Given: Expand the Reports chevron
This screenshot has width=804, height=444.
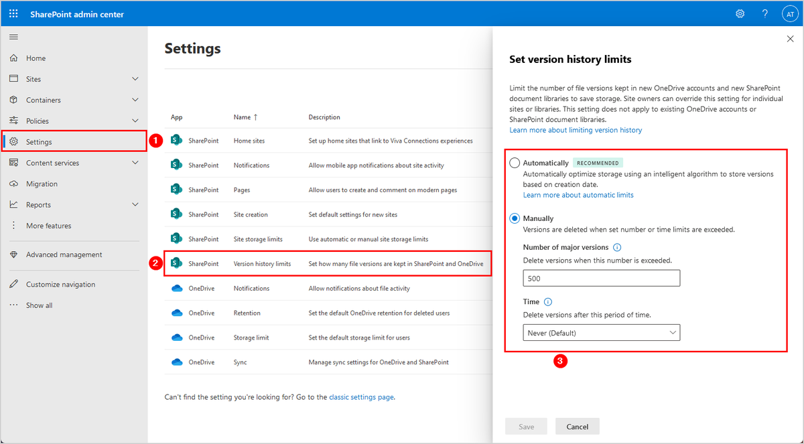Looking at the screenshot, I should [135, 205].
